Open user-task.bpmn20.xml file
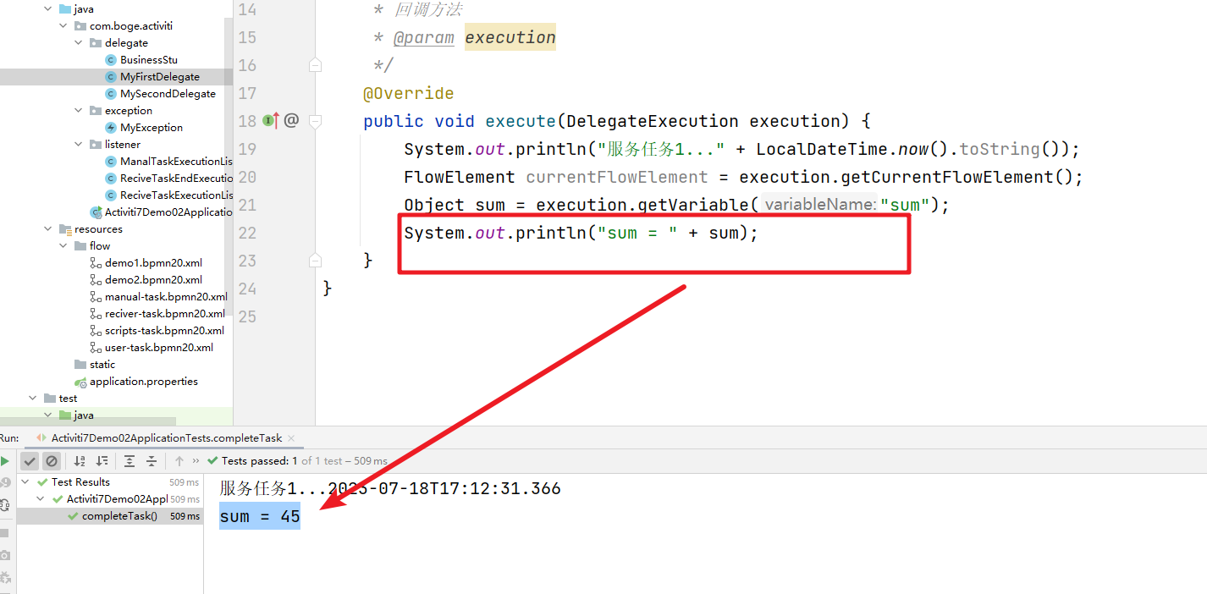1207x594 pixels. point(159,348)
